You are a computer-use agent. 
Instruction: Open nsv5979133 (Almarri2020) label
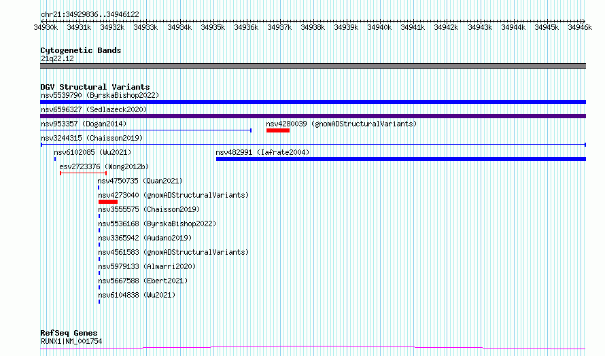coord(147,266)
